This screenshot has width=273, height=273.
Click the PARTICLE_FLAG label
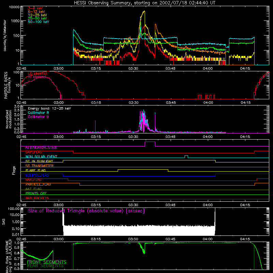38,184
